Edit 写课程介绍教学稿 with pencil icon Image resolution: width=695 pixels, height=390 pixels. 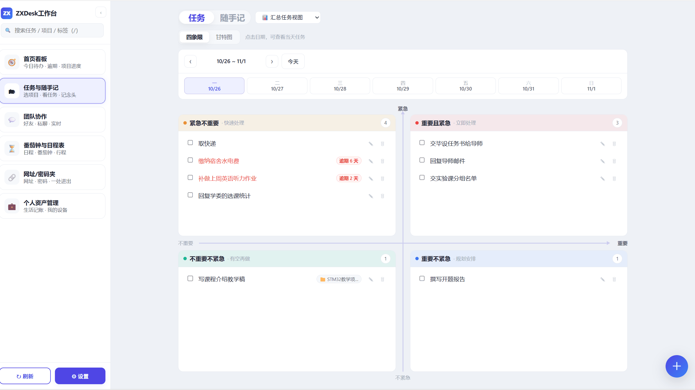pos(371,279)
